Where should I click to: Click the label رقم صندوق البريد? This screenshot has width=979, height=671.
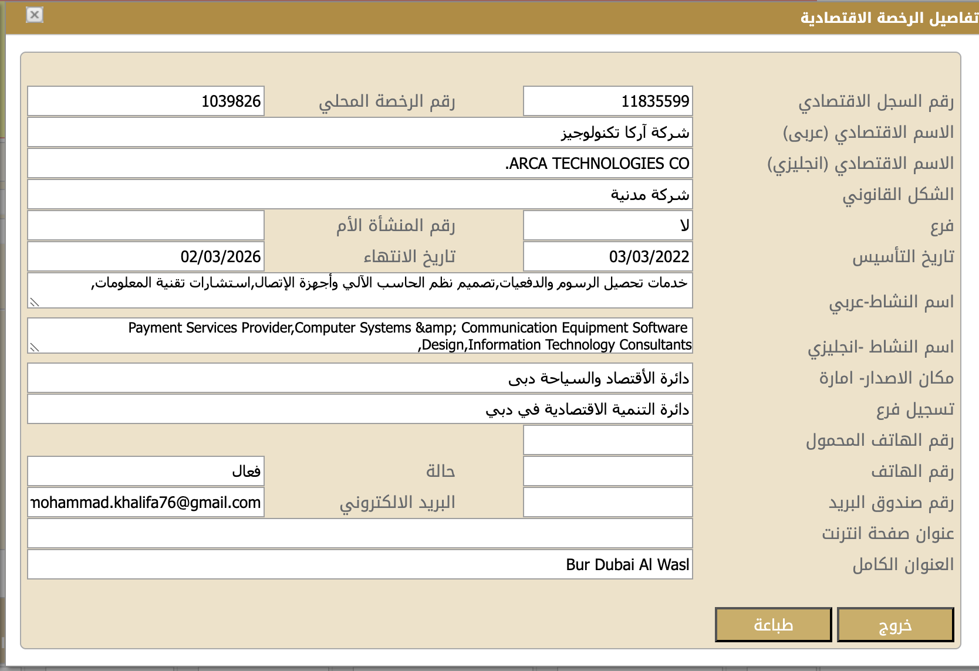[x=892, y=503]
